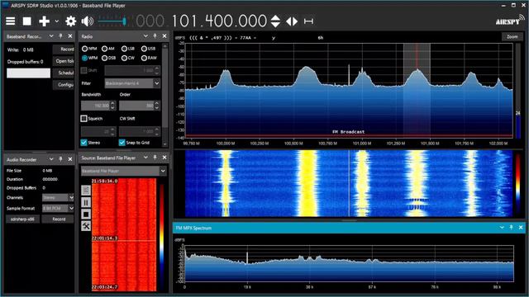This screenshot has width=529, height=297.
Task: Select RAW demodulation mode
Action: click(x=144, y=58)
